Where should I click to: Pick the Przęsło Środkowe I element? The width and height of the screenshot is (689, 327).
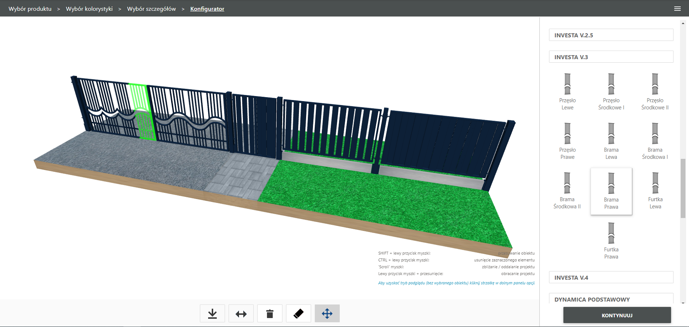611,92
